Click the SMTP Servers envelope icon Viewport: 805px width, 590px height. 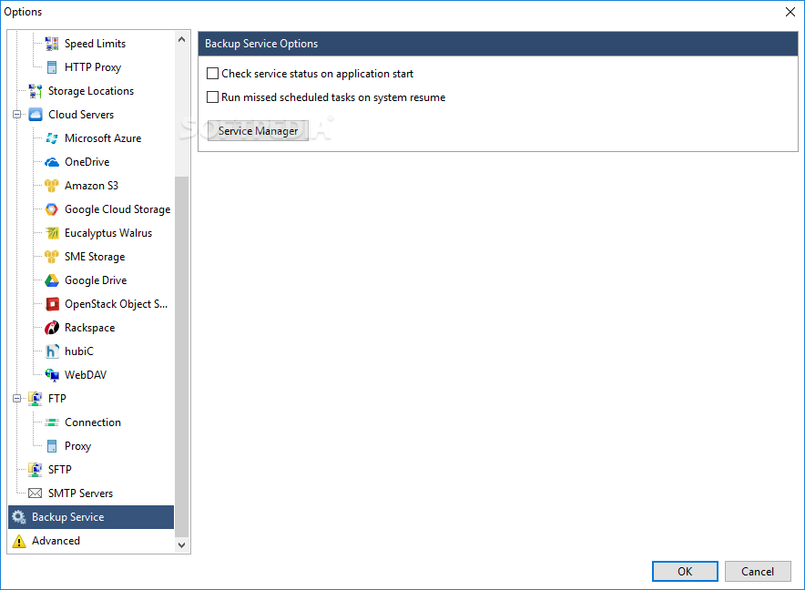tap(36, 493)
